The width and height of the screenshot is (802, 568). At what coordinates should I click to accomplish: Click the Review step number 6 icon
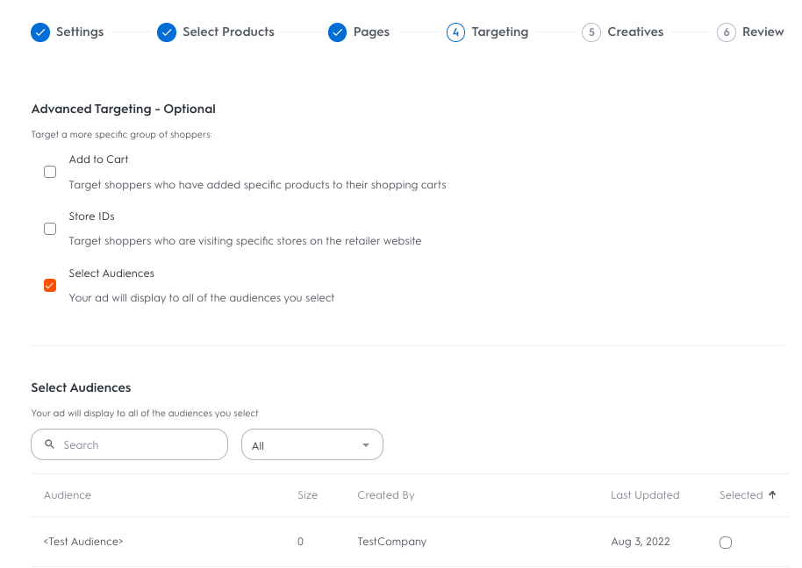coord(726,32)
